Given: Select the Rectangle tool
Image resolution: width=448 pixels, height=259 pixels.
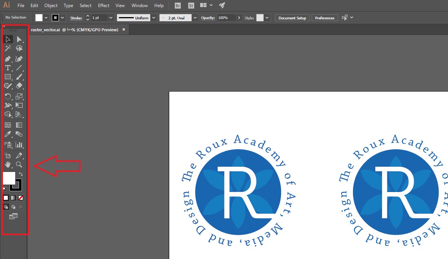Looking at the screenshot, I should coord(8,77).
